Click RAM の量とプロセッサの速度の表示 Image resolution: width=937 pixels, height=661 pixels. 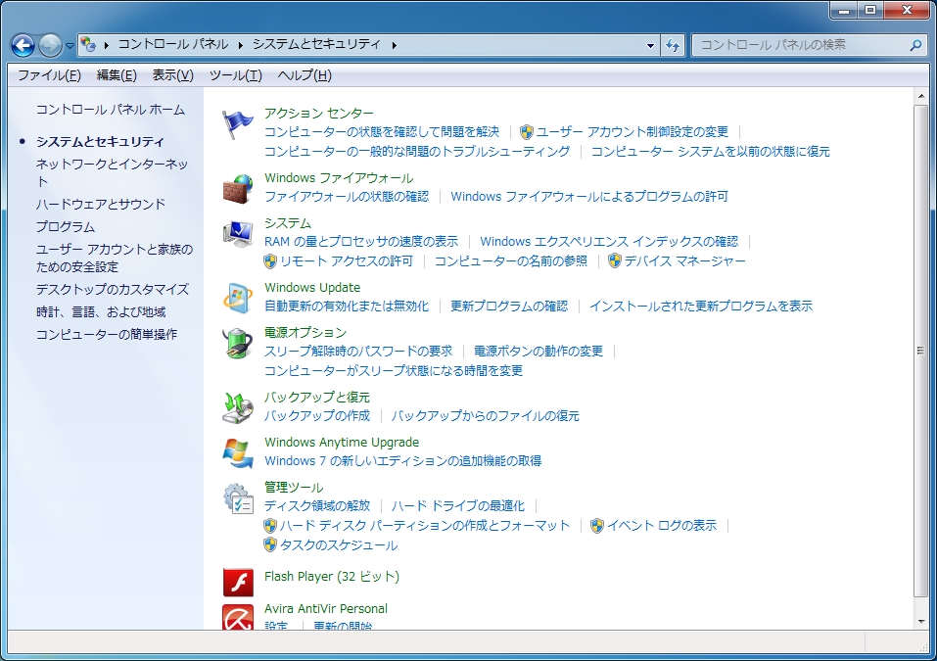[361, 242]
